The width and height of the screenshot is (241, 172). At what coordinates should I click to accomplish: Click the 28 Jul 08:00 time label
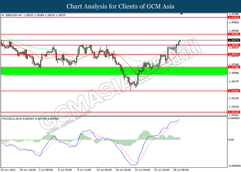180,170
